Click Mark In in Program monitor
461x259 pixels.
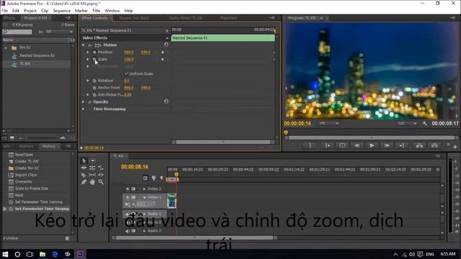310,145
